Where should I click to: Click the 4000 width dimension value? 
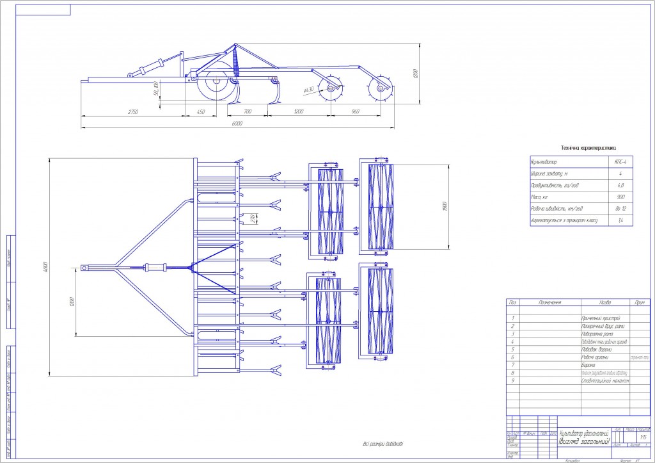[45, 268]
